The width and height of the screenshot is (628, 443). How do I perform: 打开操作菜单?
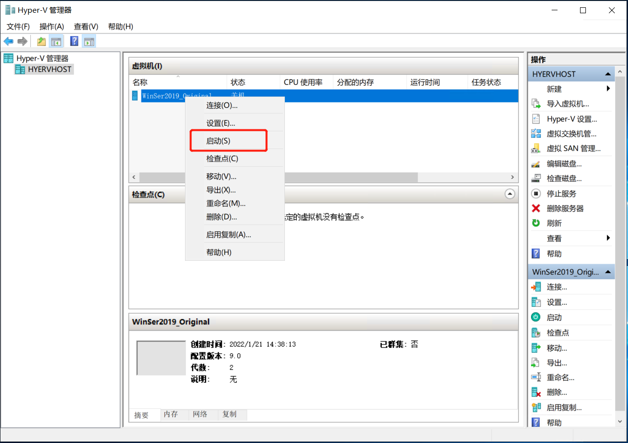pos(51,26)
